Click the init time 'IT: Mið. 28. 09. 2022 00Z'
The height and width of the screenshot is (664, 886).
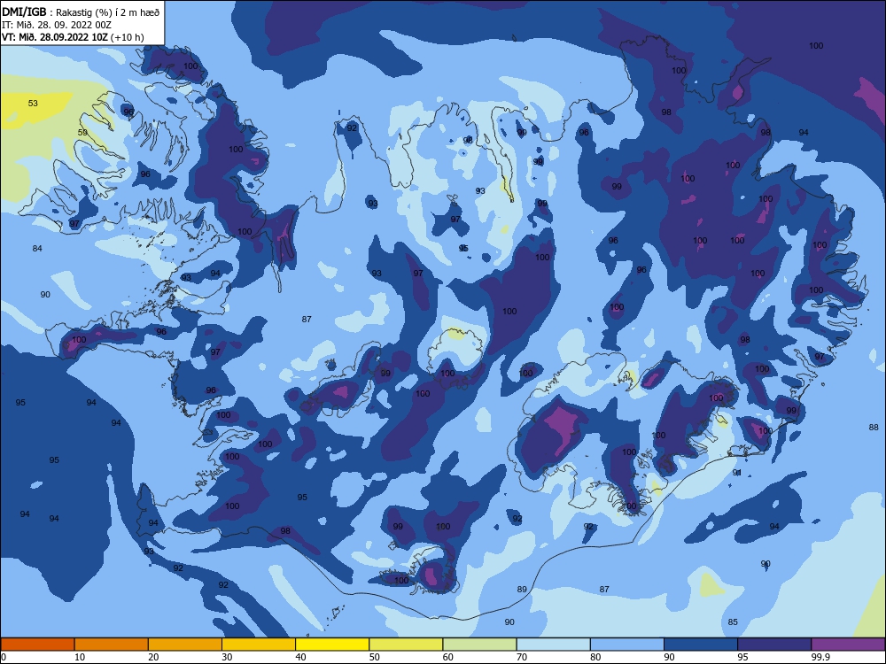coord(57,25)
